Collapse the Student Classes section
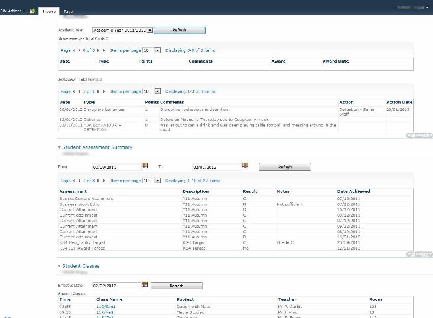The height and width of the screenshot is (318, 433). coord(60,266)
